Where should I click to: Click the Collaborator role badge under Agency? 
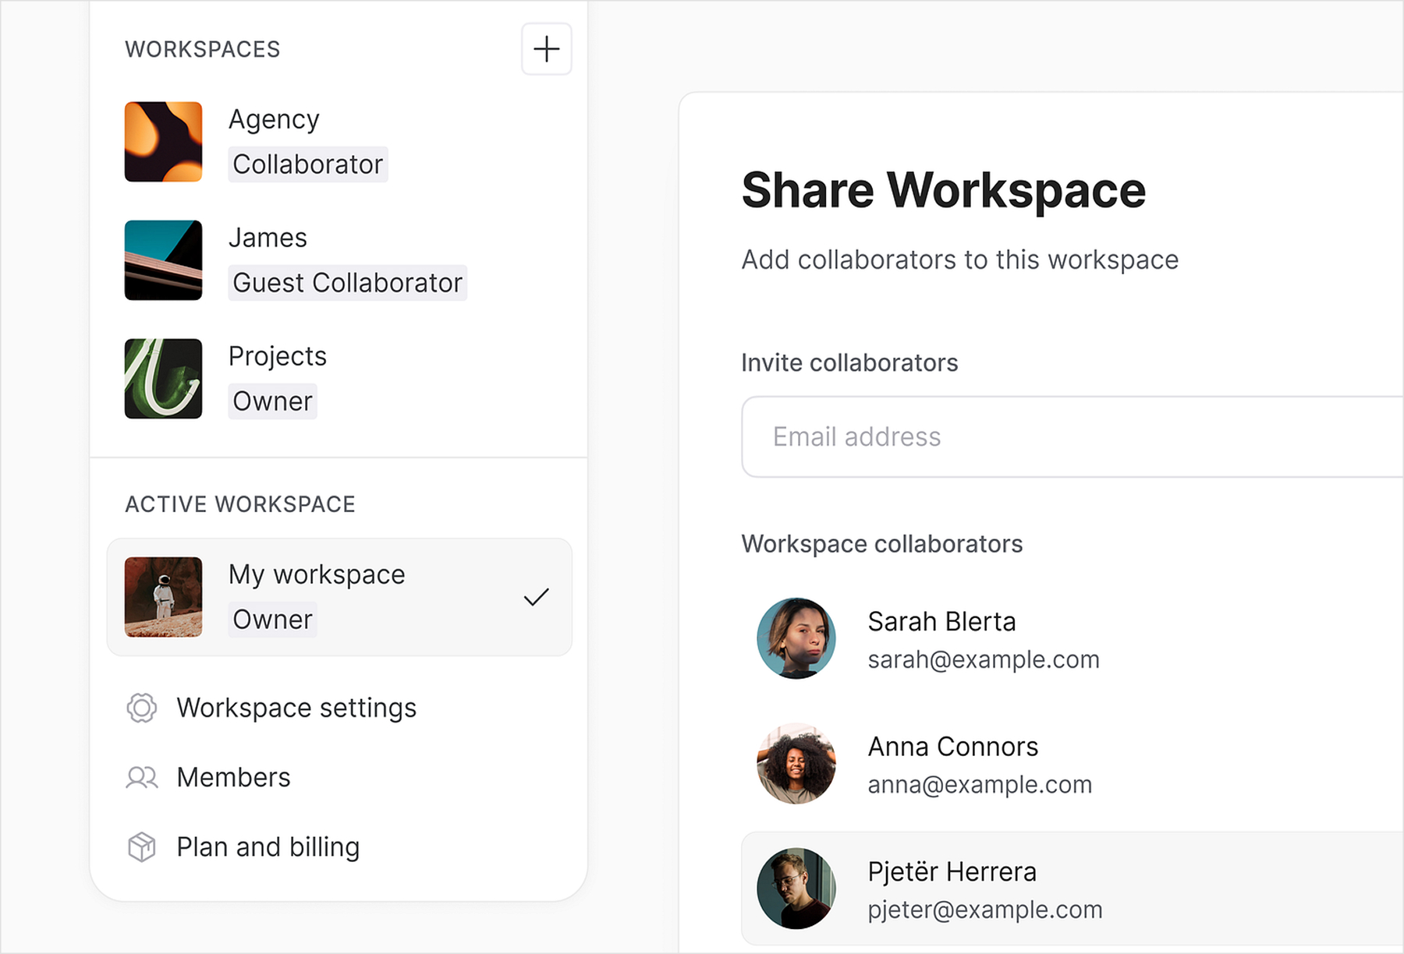click(x=308, y=164)
